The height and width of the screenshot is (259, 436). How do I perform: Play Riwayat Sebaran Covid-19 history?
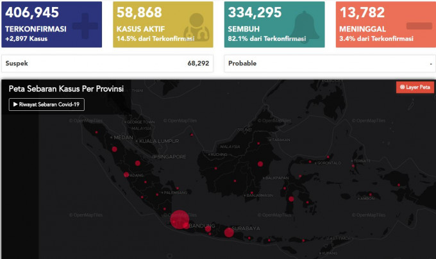click(x=46, y=104)
